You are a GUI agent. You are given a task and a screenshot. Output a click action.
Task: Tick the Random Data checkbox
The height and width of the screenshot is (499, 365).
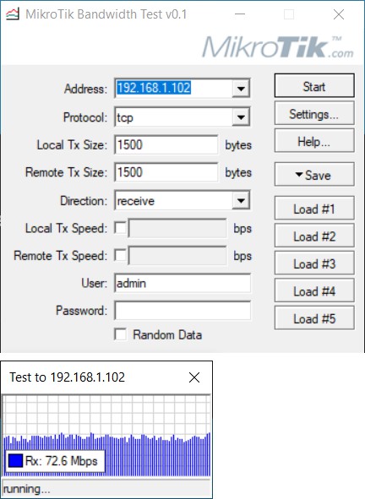120,334
